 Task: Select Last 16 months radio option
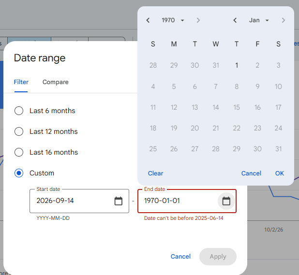click(x=19, y=152)
